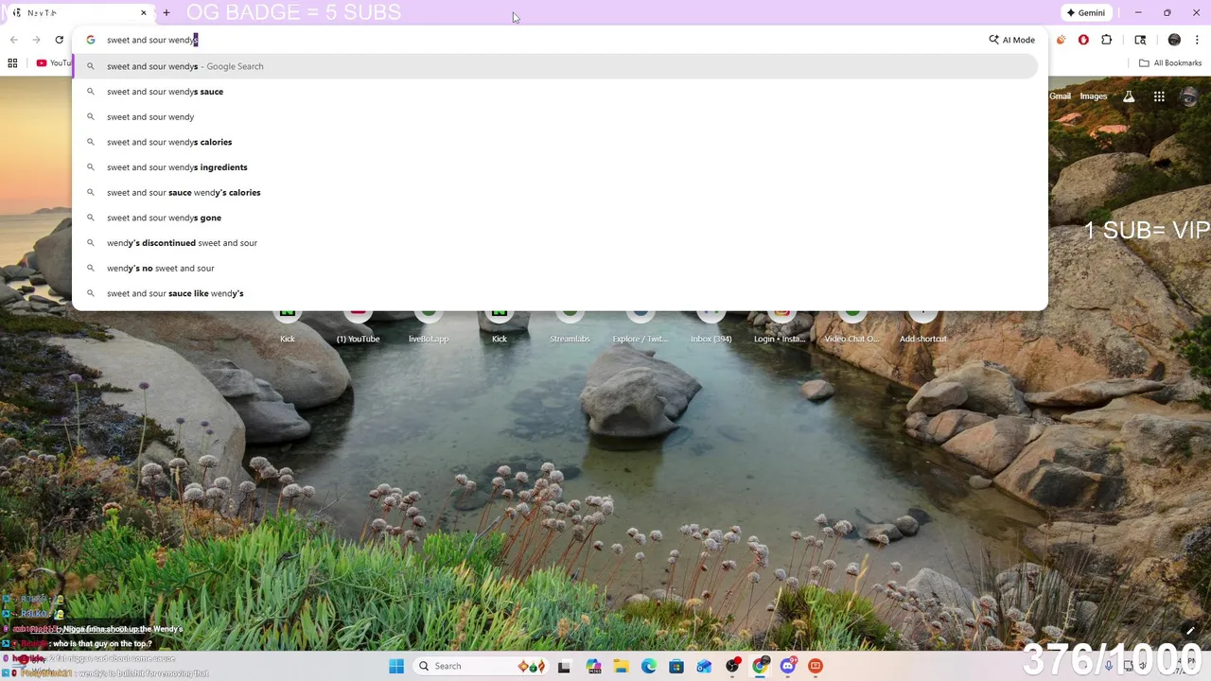Open 'Inbox (394)' shortcut
The image size is (1211, 681).
[x=711, y=326]
